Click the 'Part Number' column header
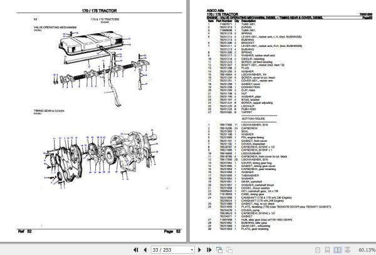376x255 pixels. pyautogui.click(x=224, y=21)
